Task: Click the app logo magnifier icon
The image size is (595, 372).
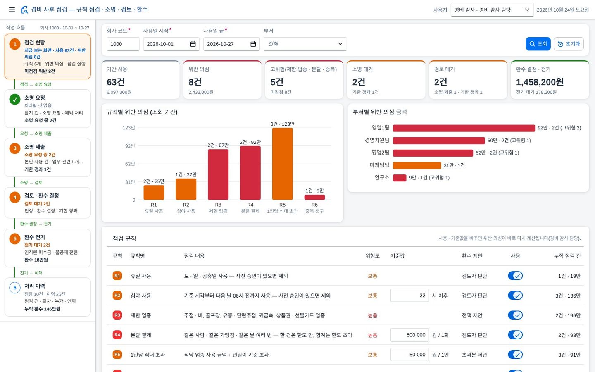Action: 25,10
